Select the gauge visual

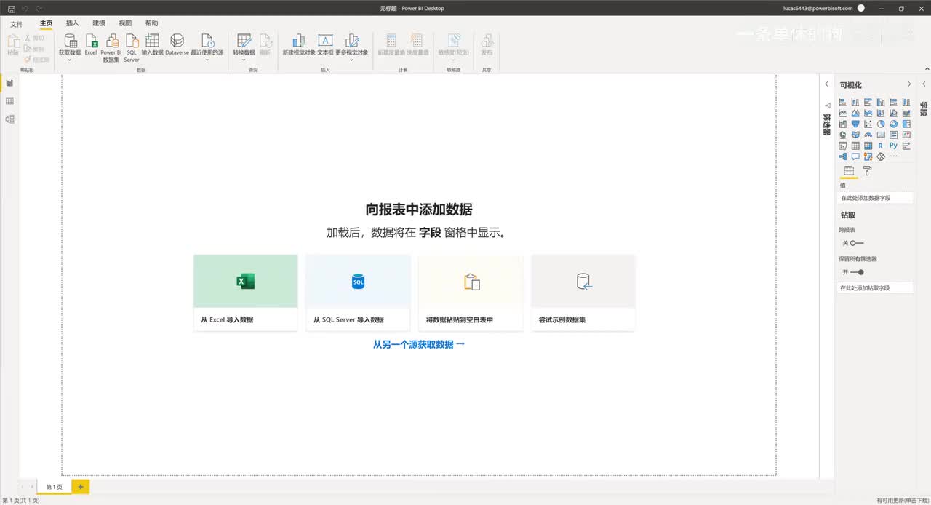[x=868, y=135]
